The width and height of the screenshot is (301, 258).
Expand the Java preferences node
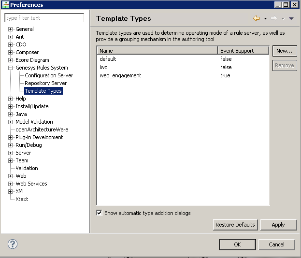[x=10, y=114]
